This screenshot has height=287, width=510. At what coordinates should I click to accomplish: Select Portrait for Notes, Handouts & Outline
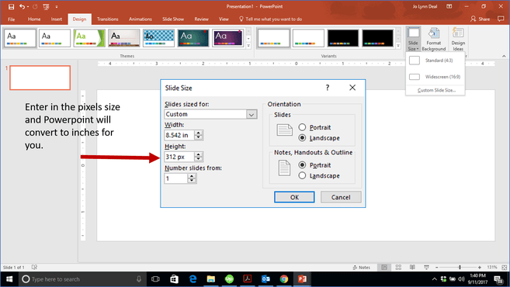point(302,164)
